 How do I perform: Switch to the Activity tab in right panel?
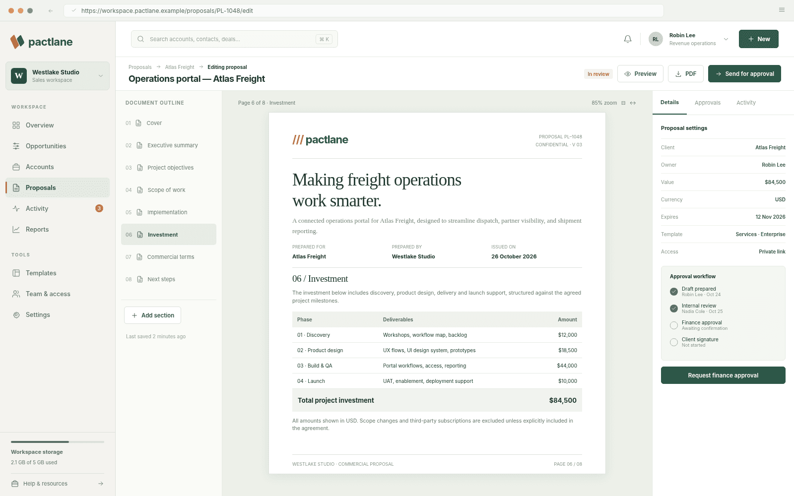click(746, 103)
